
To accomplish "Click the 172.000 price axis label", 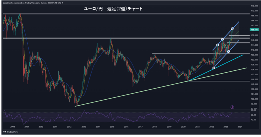I will (x=254, y=11).
